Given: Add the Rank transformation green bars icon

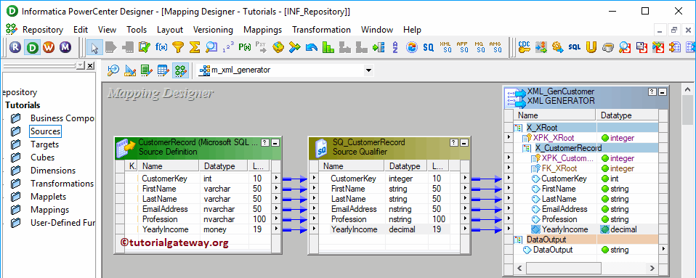Looking at the screenshot, I should [x=328, y=47].
